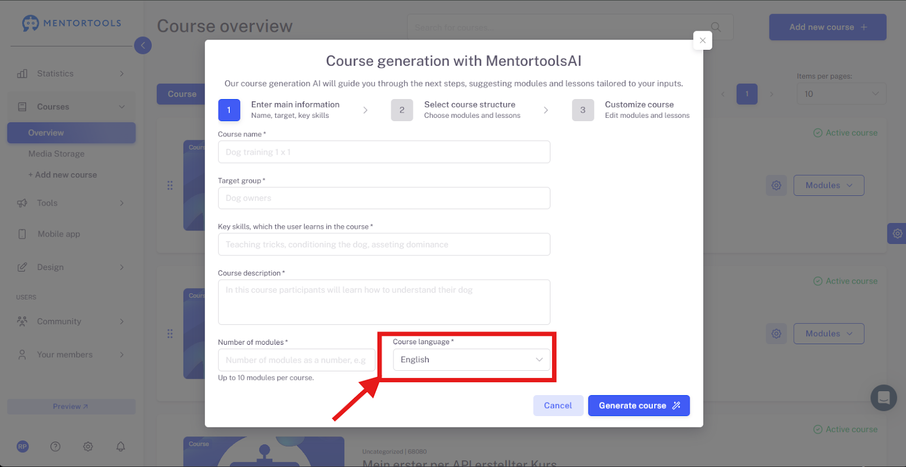The width and height of the screenshot is (906, 467).
Task: Open the help question mark icon
Action: [x=55, y=447]
